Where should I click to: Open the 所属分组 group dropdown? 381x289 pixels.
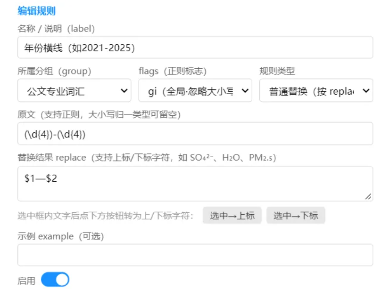tap(75, 91)
